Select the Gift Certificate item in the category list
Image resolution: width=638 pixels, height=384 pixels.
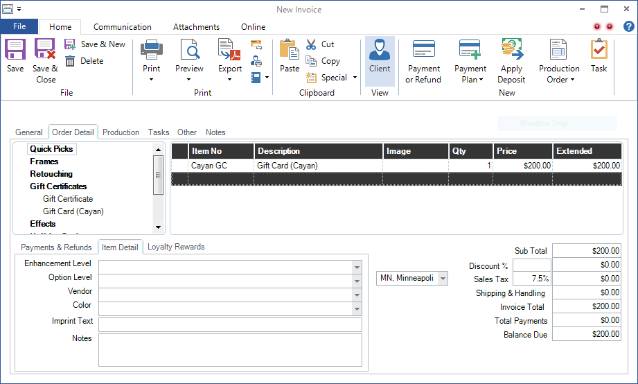[x=68, y=199]
